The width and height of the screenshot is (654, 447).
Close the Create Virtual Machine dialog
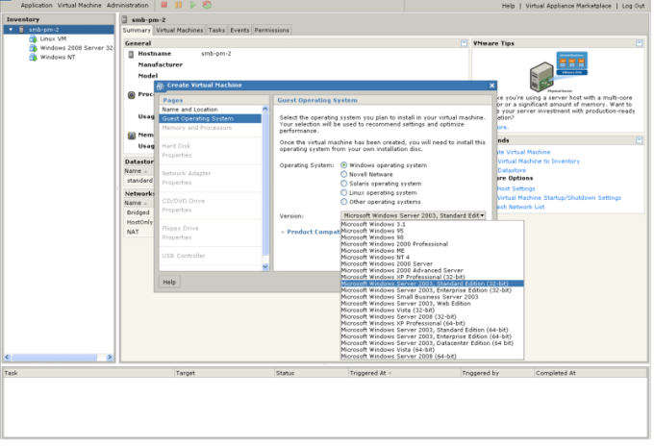tap(491, 85)
